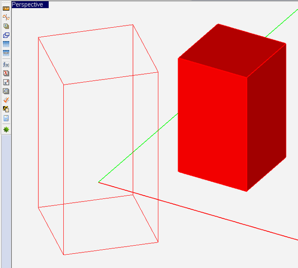Click the green star burst icon
The width and height of the screenshot is (298, 268).
tap(6, 130)
